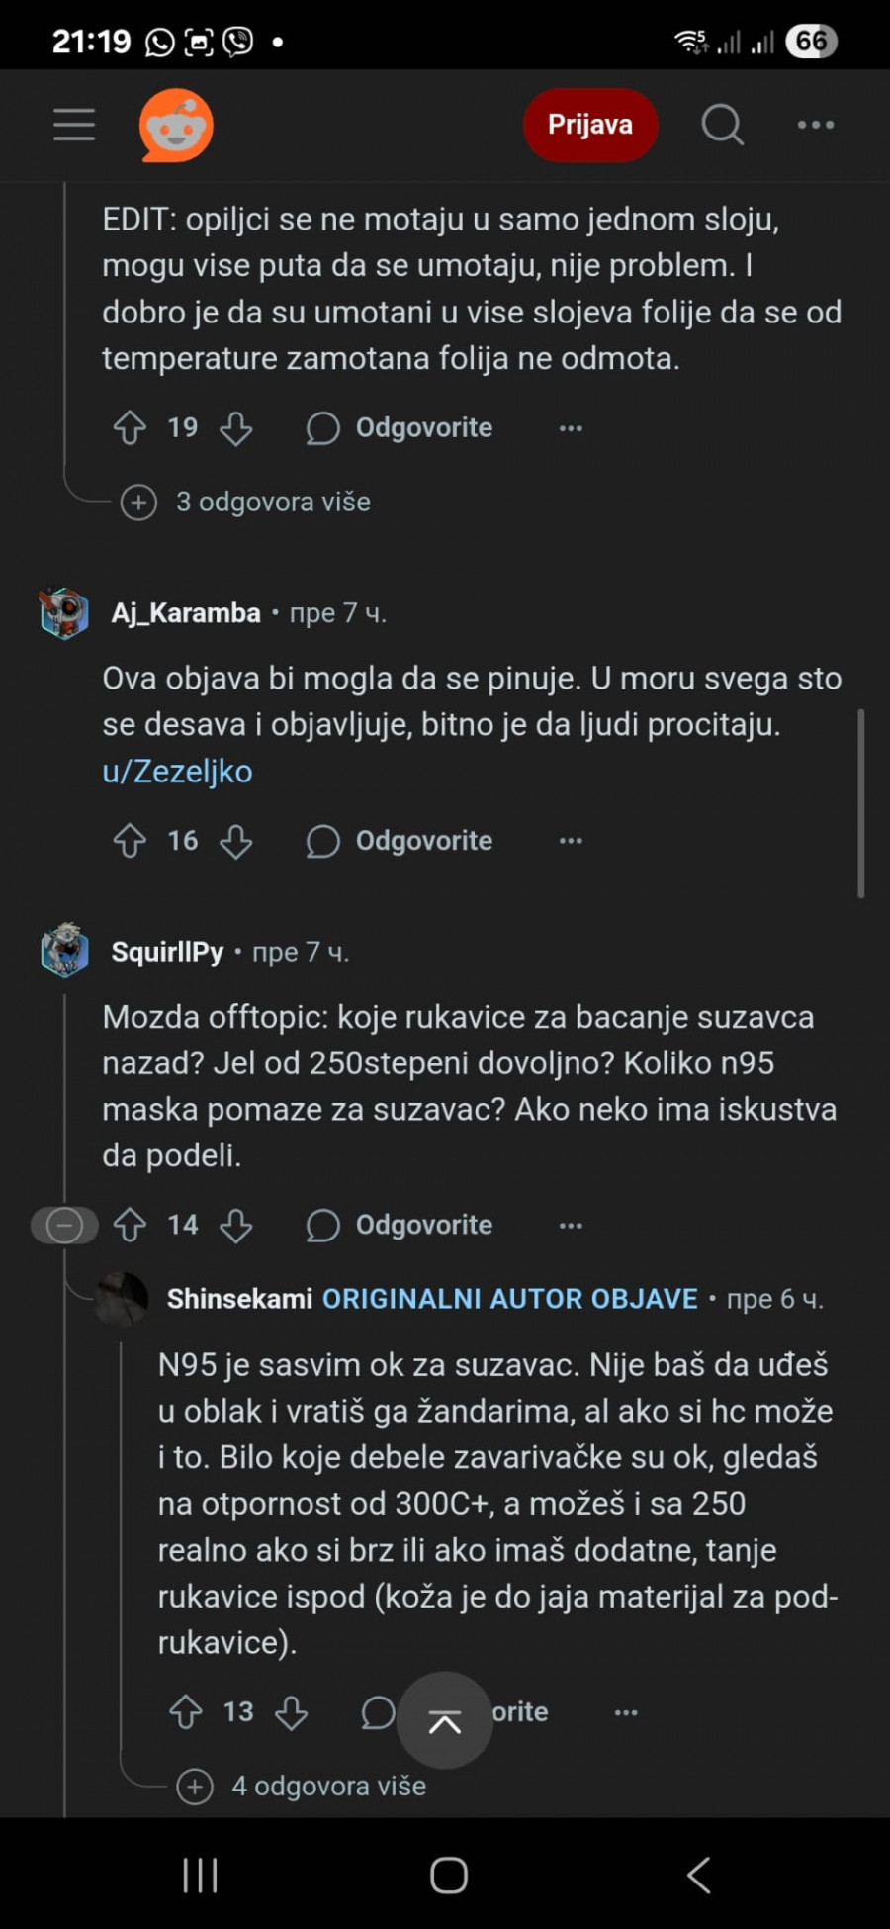Upvote Aj_Karamba's comment
The image size is (890, 1929).
pos(130,841)
